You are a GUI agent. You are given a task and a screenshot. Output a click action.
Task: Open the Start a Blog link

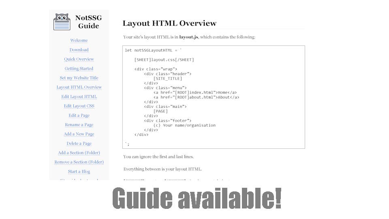point(79,172)
